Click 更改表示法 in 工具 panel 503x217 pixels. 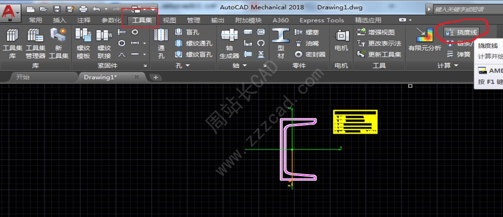pyautogui.click(x=379, y=43)
